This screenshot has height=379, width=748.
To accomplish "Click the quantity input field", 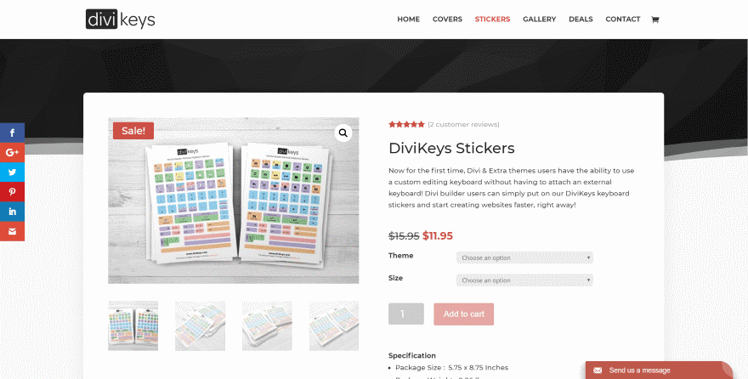I will click(406, 314).
